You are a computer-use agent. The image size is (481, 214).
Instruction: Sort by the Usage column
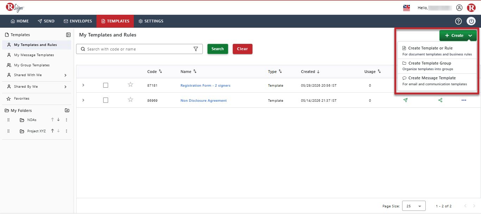point(379,72)
